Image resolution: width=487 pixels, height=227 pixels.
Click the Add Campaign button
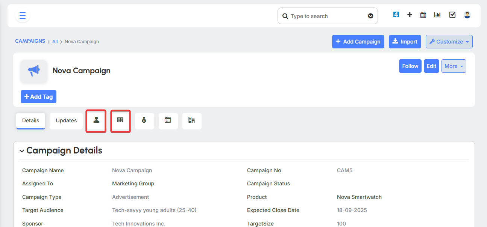pos(358,42)
